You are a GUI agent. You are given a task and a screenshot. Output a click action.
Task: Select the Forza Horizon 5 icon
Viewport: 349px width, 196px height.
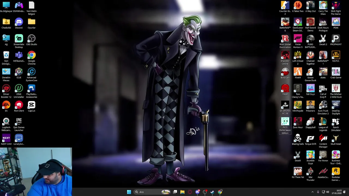298,41
